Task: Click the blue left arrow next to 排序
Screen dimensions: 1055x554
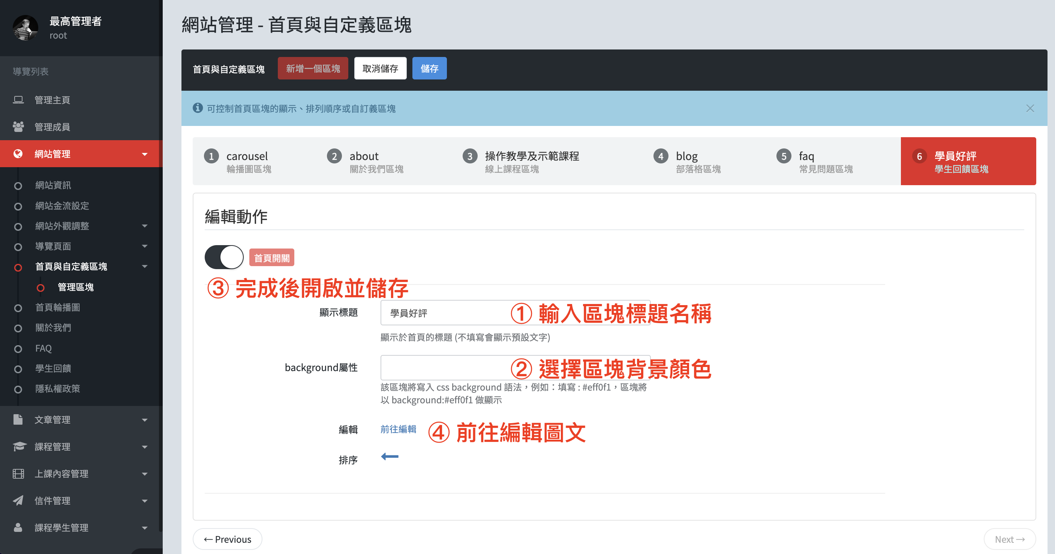Action: click(x=390, y=457)
